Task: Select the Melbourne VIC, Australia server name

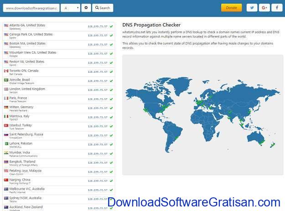Action: tap(27, 189)
